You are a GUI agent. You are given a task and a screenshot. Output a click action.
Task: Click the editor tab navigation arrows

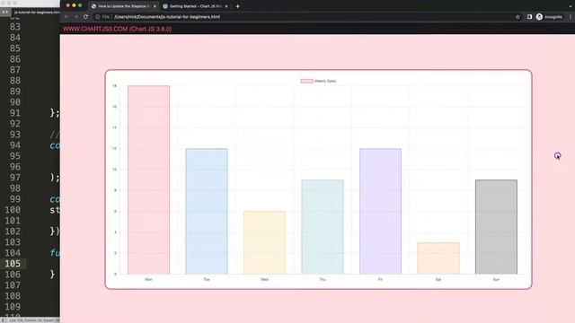tap(4, 12)
